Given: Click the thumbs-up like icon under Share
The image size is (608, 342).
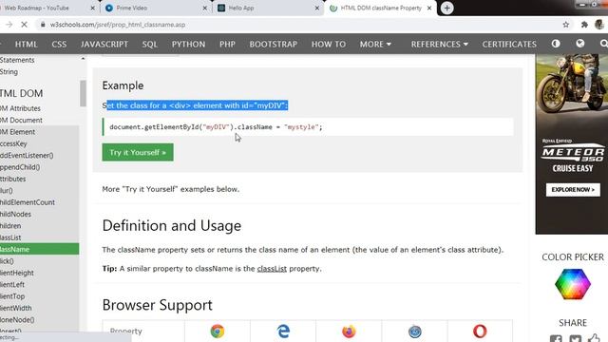Looking at the screenshot, I should (x=593, y=338).
